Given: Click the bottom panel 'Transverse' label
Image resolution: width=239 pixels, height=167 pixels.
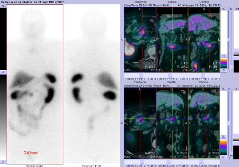Looking at the screenshot, I should 140,82.
